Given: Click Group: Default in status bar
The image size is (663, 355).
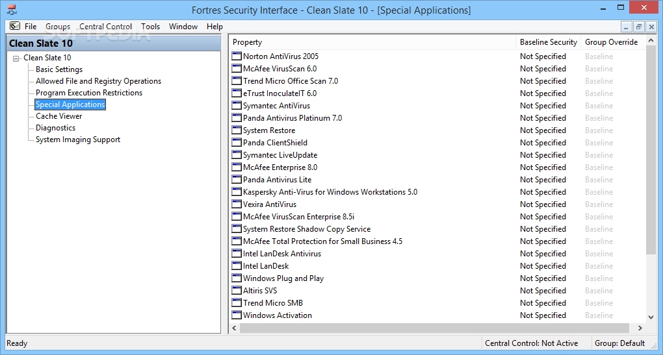Looking at the screenshot, I should click(x=620, y=343).
